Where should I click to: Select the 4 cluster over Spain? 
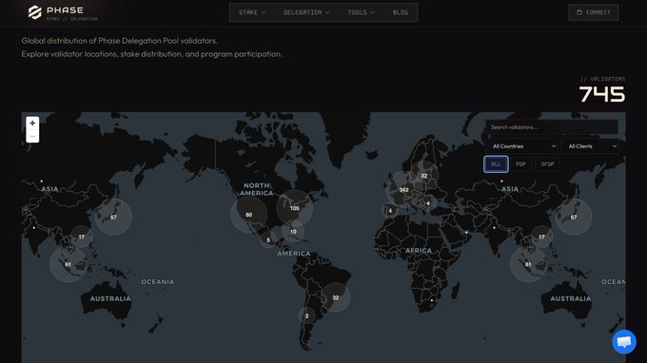coord(390,211)
